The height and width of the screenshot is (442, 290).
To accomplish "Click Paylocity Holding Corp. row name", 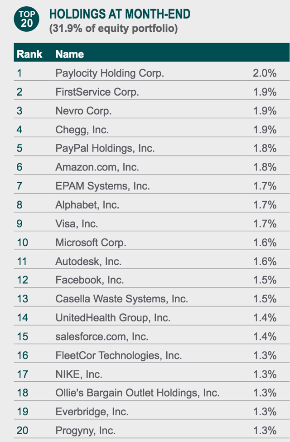I will point(110,73).
